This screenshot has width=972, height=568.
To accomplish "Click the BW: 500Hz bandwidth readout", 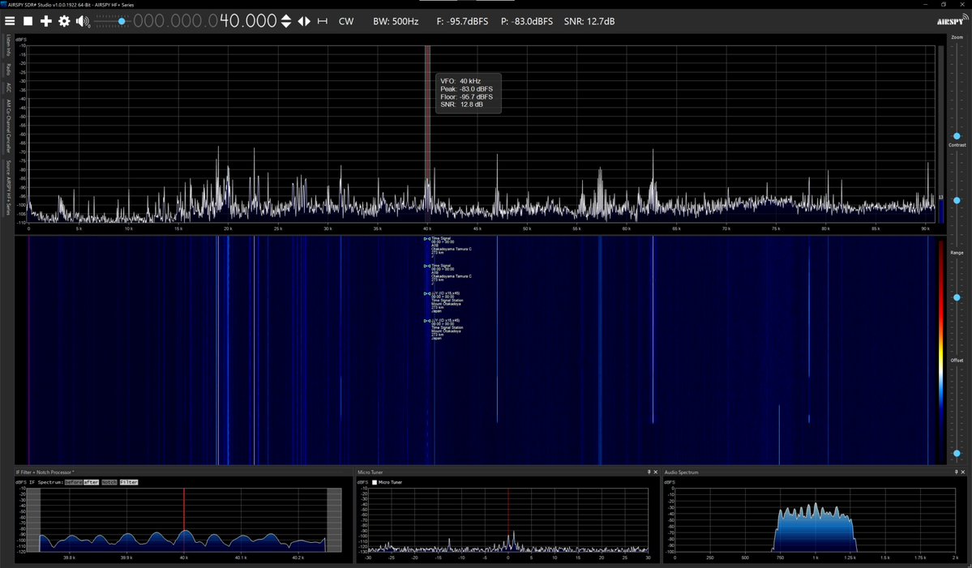I will 396,21.
